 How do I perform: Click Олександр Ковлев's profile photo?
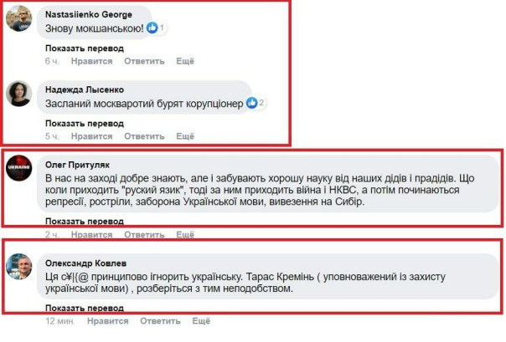click(19, 266)
